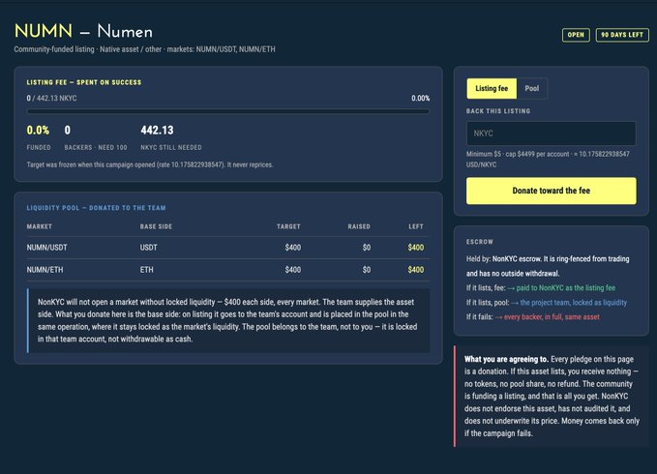Click 'the project team, locked as liquidity' text

(574, 303)
